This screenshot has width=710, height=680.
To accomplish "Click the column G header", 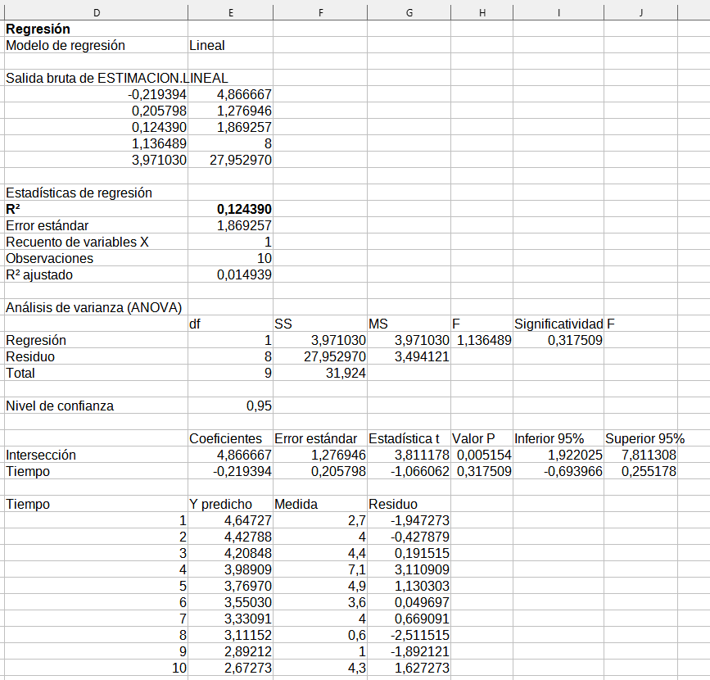I will (409, 11).
